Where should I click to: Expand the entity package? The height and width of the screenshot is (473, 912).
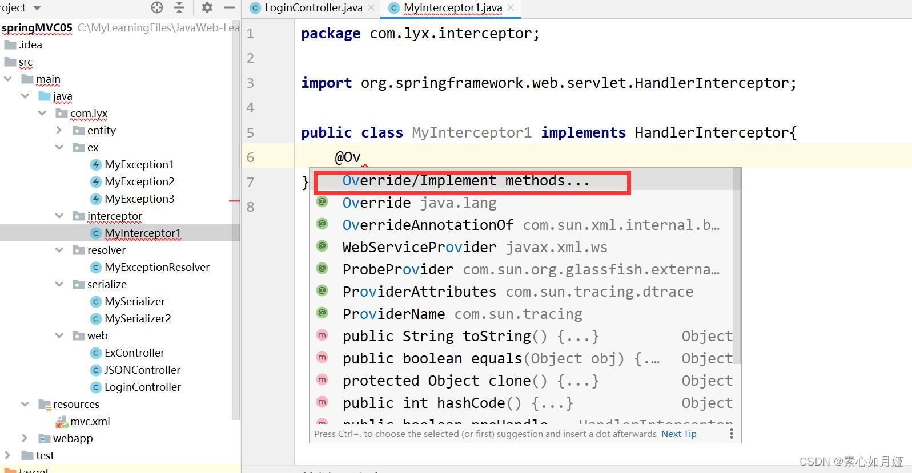[x=59, y=130]
